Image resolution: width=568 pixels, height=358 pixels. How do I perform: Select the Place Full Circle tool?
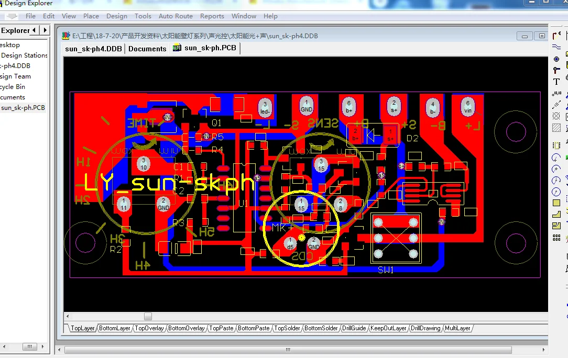(x=556, y=192)
